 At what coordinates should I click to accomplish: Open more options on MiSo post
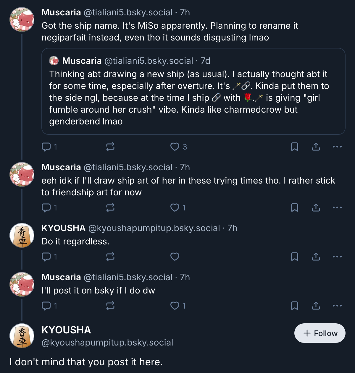tap(337, 147)
